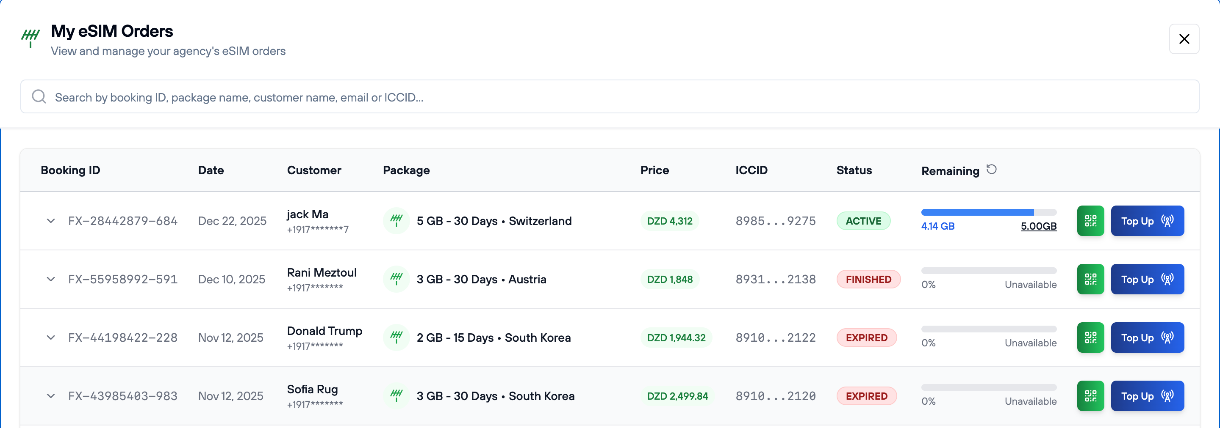Image resolution: width=1220 pixels, height=428 pixels.
Task: Top up the Austria 3 GB eSIM
Action: 1147,280
